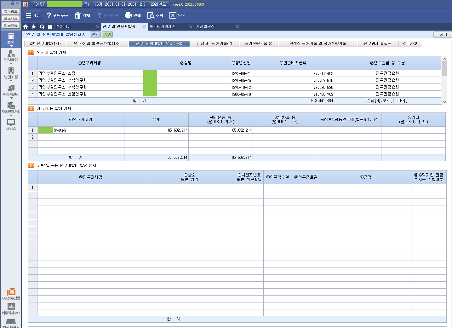Click the 메뉴 hamburger icon

point(29,15)
